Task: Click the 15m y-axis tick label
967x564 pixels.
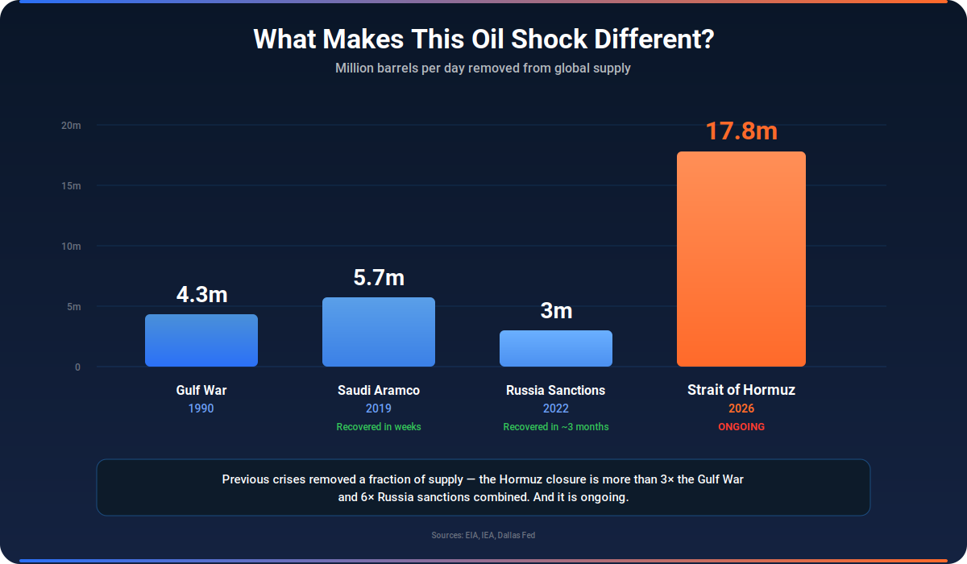Action: 72,186
